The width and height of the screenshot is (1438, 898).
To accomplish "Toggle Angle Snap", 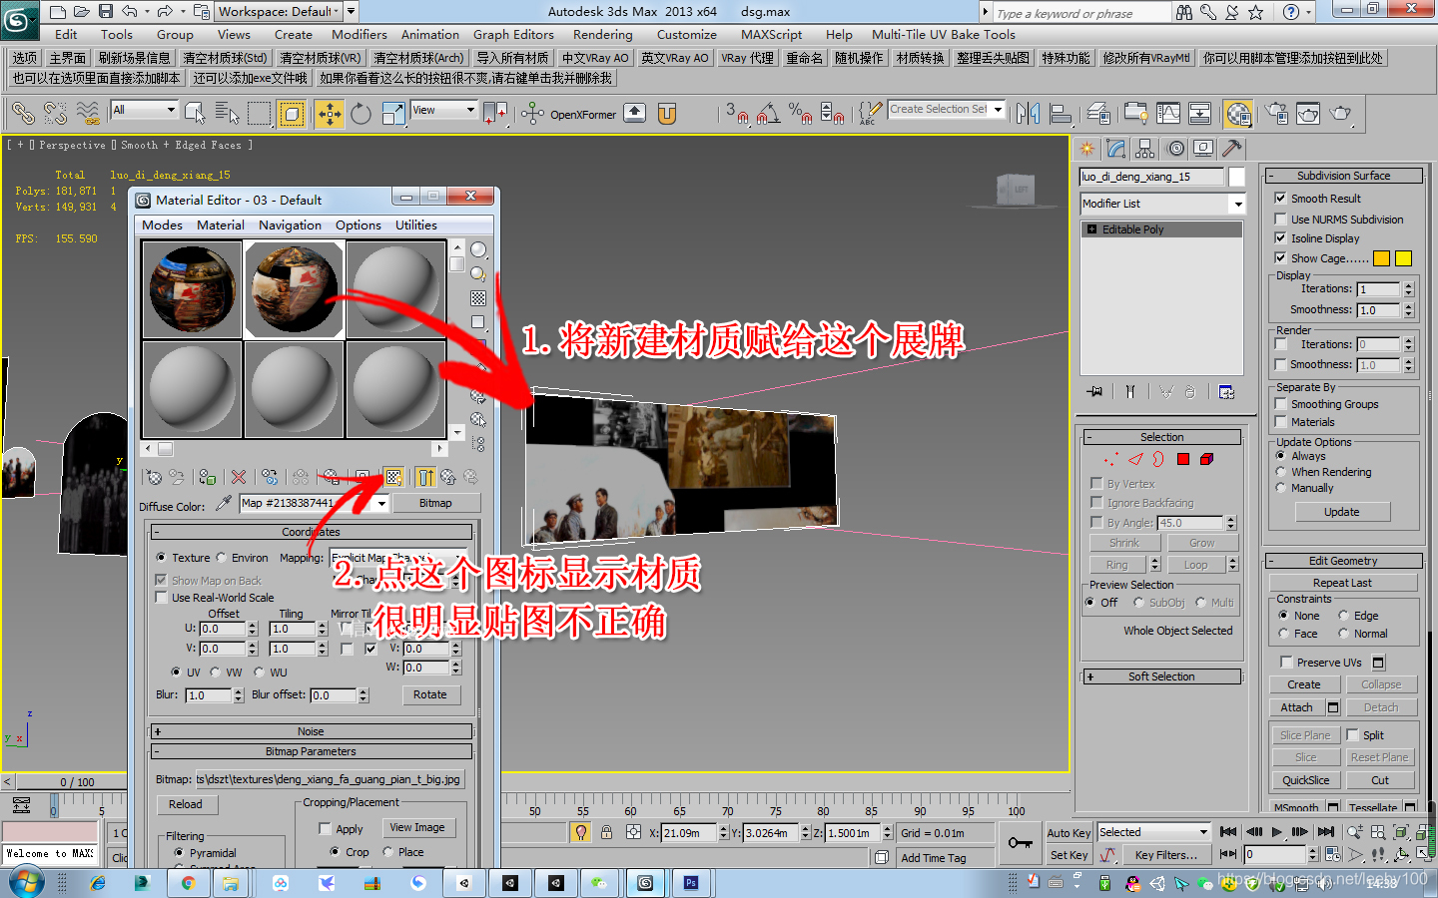I will [768, 114].
